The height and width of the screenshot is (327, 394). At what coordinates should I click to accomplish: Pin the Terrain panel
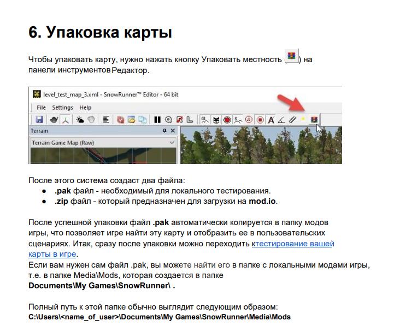(164, 131)
